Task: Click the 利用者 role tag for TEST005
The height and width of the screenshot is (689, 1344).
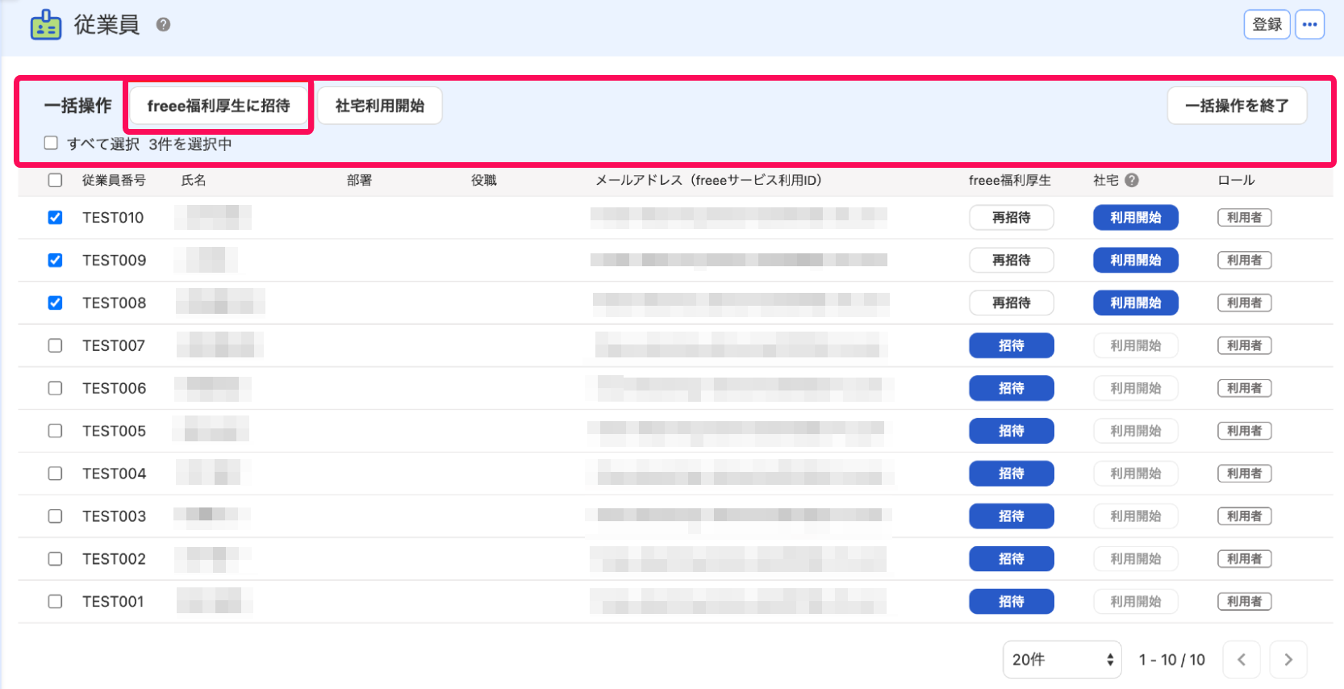Action: pyautogui.click(x=1245, y=431)
